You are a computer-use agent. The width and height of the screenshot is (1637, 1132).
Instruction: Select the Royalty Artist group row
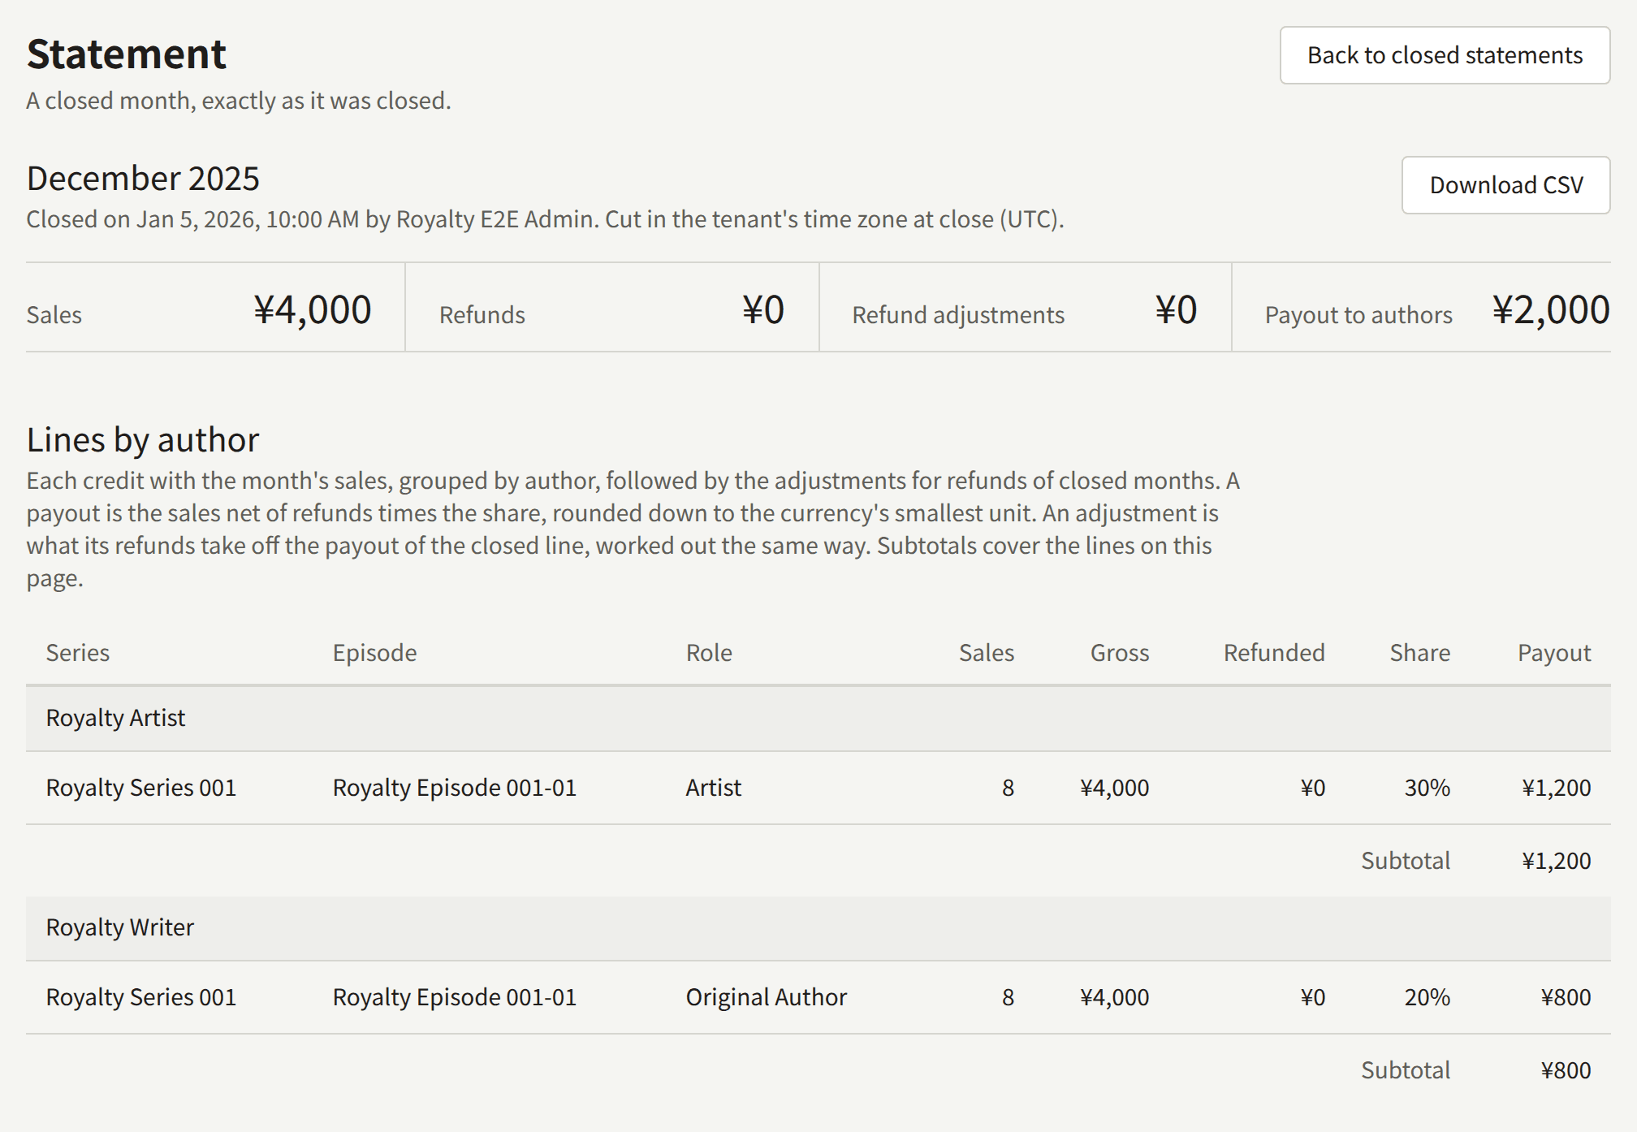818,719
